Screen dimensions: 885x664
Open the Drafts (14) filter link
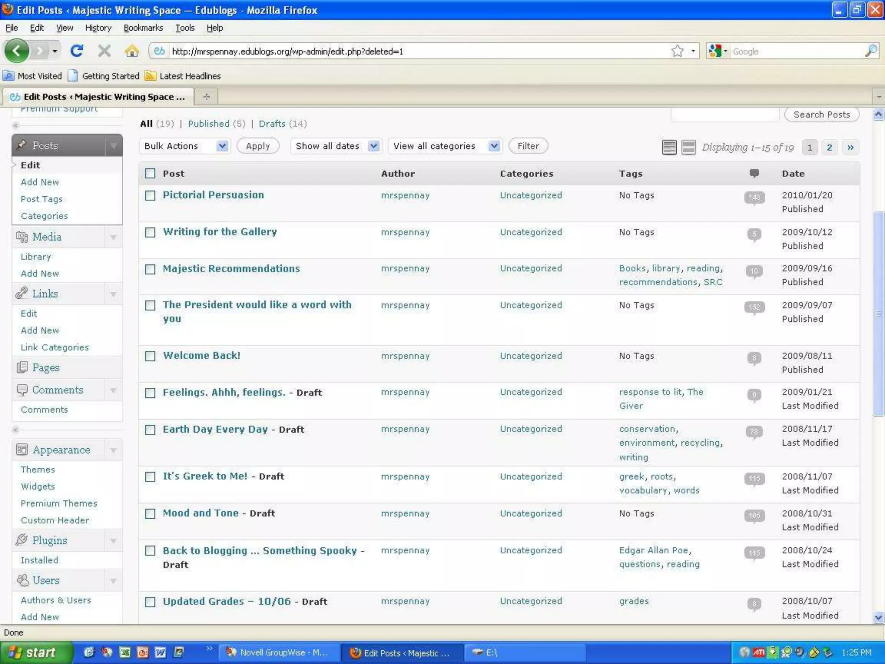(272, 124)
